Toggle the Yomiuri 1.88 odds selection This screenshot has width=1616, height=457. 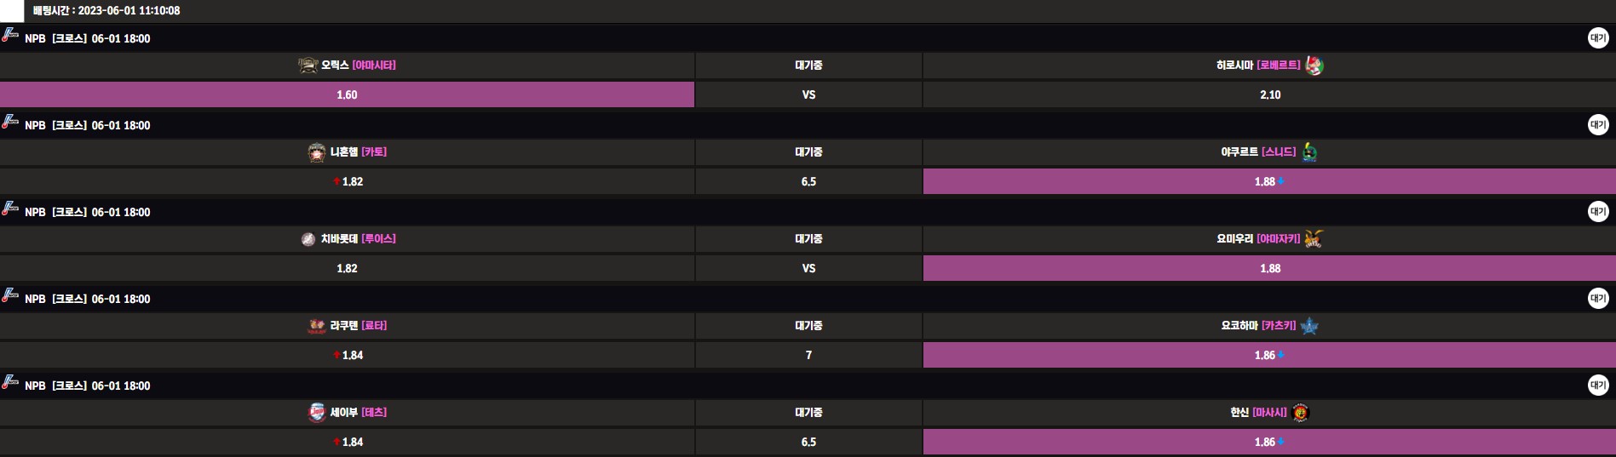1269,268
